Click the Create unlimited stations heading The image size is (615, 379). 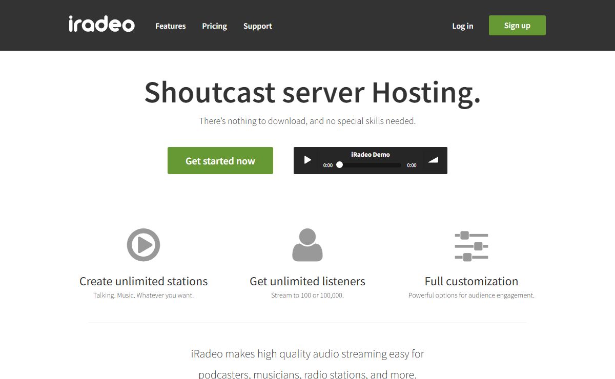143,281
